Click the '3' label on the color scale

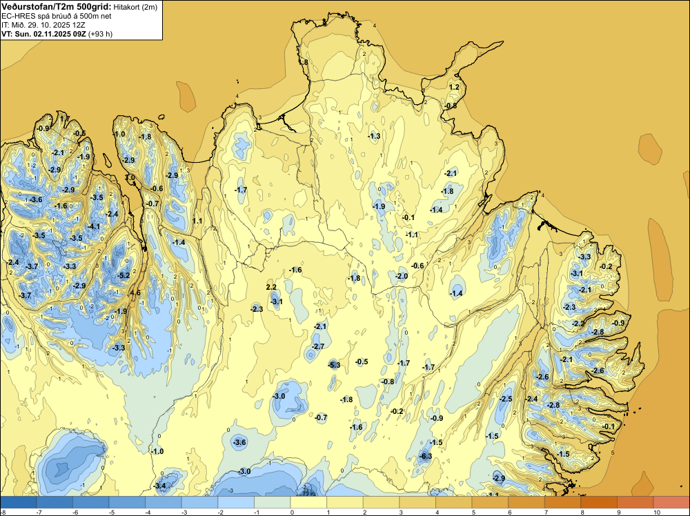coord(401,512)
